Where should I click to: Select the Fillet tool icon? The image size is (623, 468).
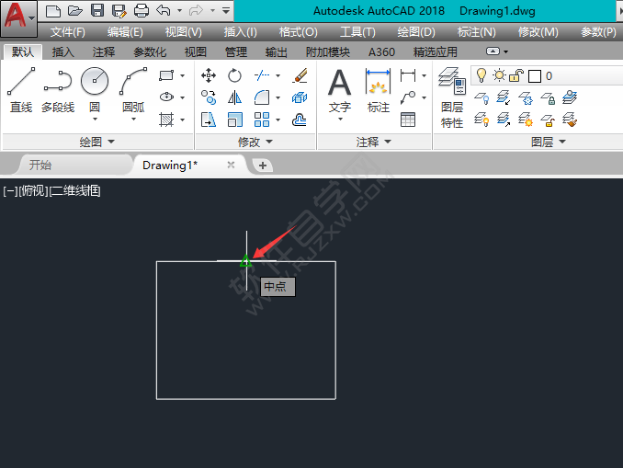click(262, 97)
